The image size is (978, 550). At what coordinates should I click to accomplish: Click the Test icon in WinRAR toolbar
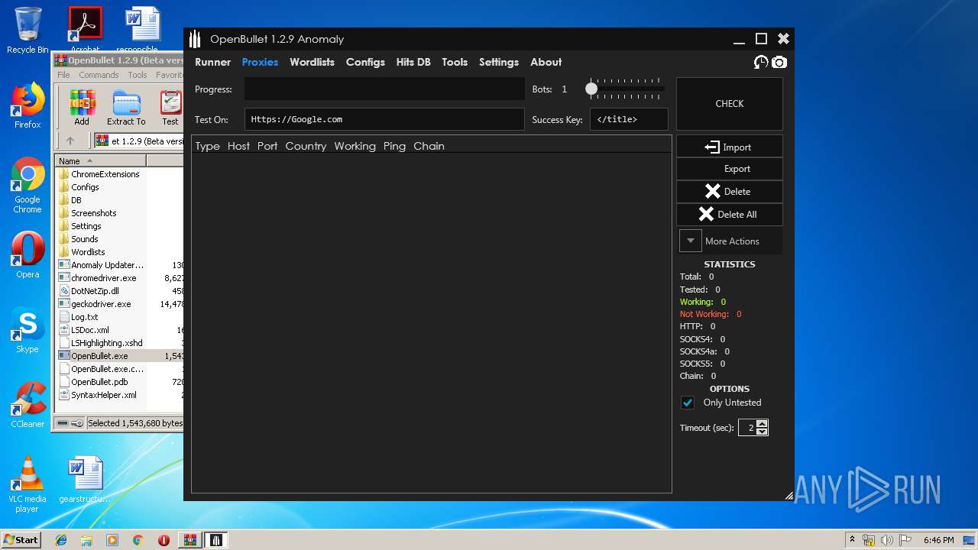(170, 108)
